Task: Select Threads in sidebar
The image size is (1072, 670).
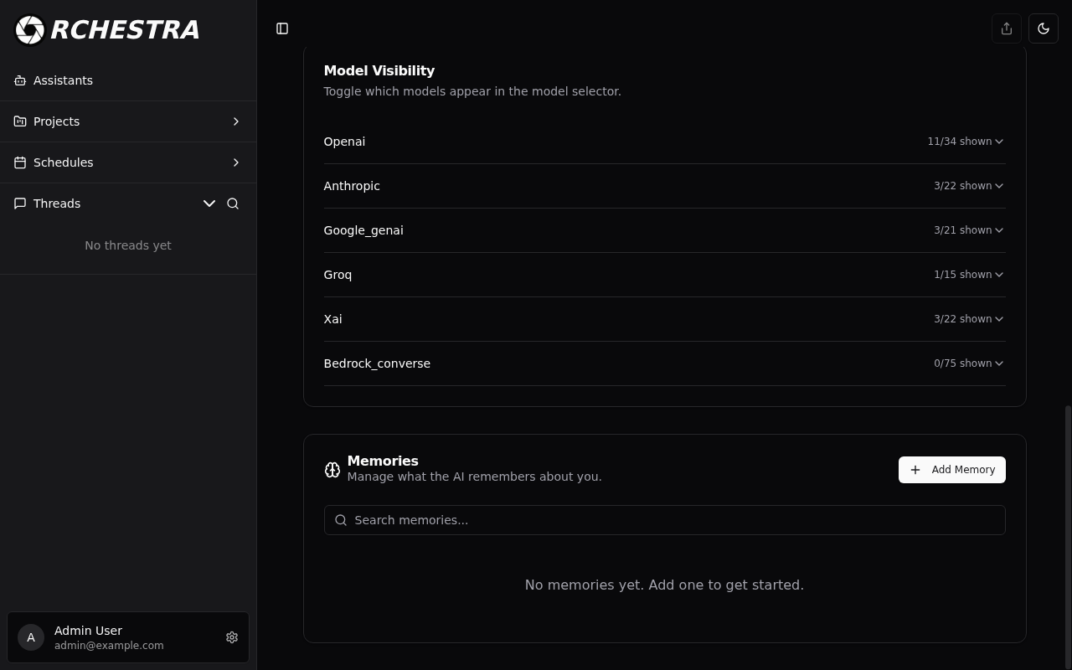Action: click(57, 204)
